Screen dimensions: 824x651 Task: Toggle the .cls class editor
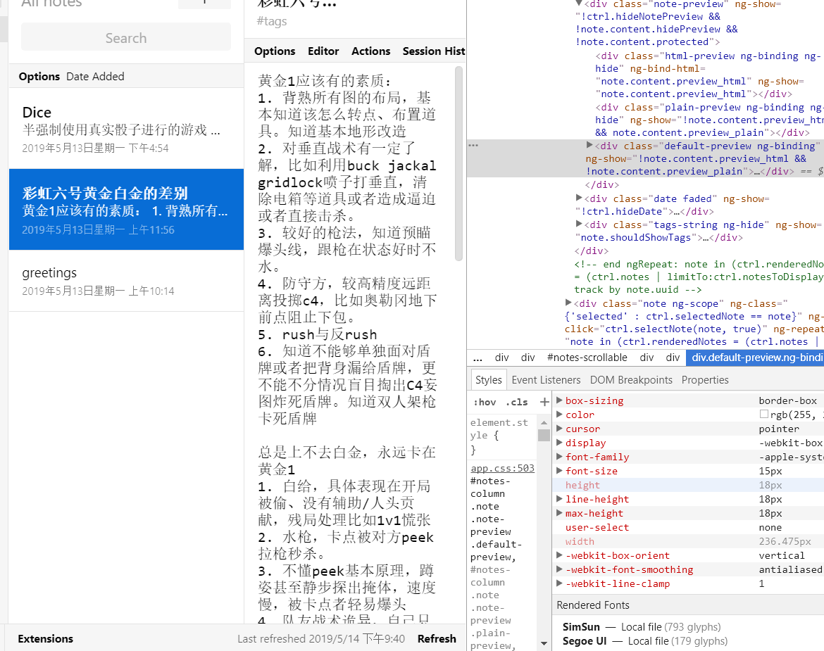[518, 402]
